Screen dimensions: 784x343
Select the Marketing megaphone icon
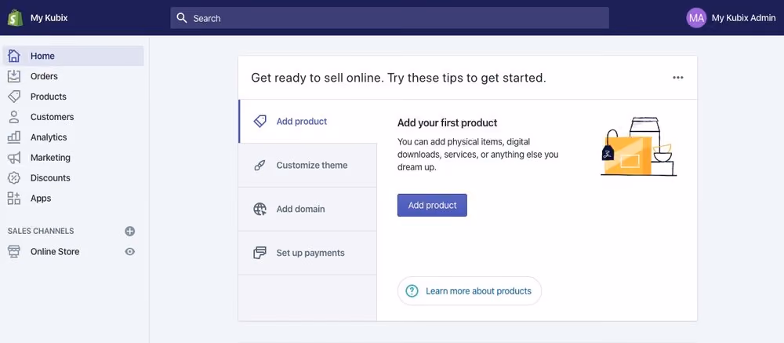click(x=14, y=157)
